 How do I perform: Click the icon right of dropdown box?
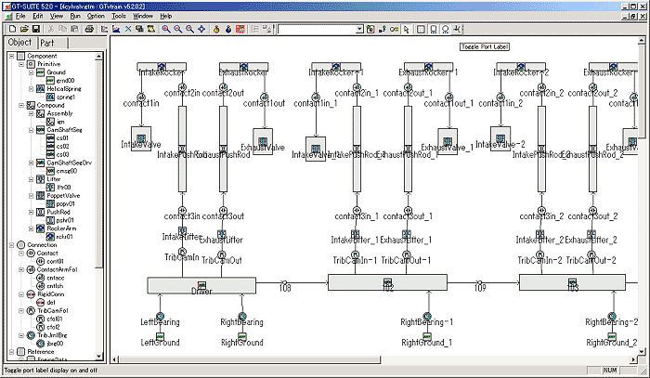coord(370,29)
